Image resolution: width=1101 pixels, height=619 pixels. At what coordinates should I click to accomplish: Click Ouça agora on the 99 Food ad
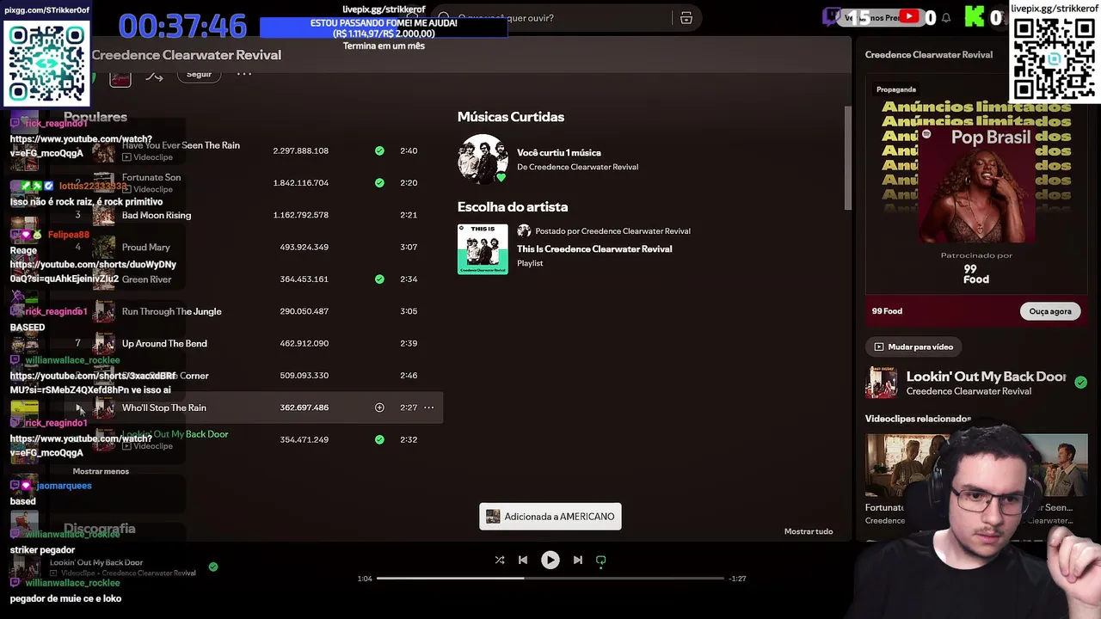click(x=1050, y=311)
